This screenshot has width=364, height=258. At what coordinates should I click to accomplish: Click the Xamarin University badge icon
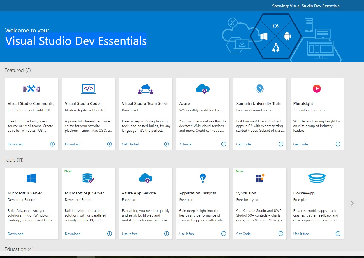[259, 88]
